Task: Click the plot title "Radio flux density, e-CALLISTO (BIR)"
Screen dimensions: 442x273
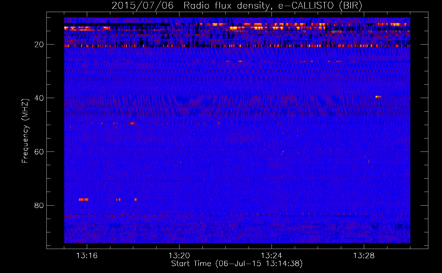Action: (273, 6)
